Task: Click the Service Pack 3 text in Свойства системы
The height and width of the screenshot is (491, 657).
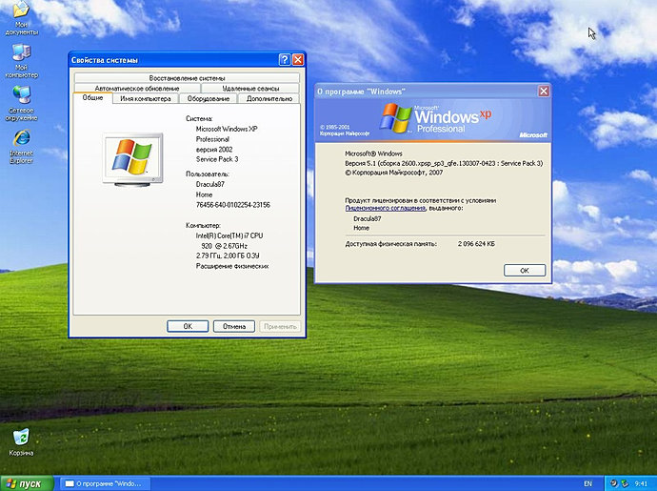Action: pos(217,159)
